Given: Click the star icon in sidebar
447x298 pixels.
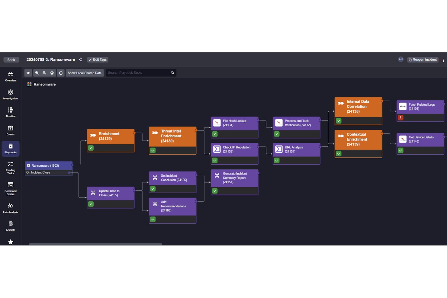Looking at the screenshot, I should click(11, 242).
